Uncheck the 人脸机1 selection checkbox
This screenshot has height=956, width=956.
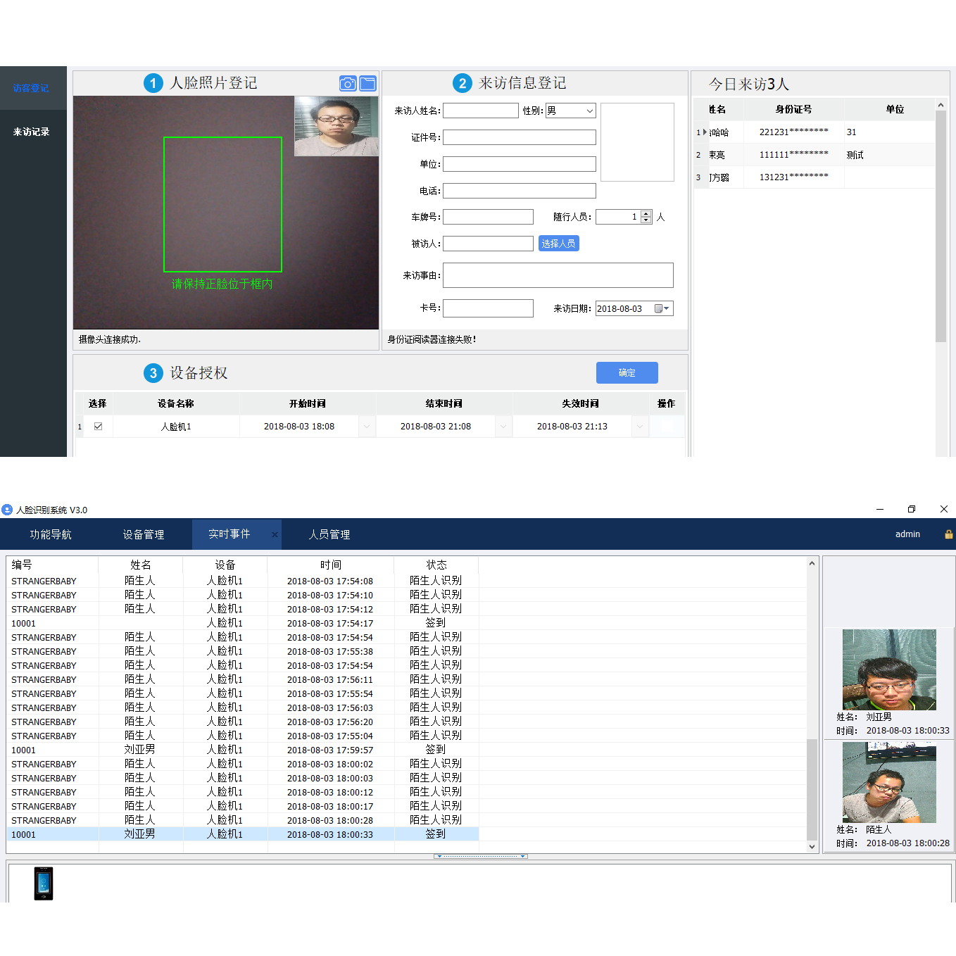[x=99, y=427]
